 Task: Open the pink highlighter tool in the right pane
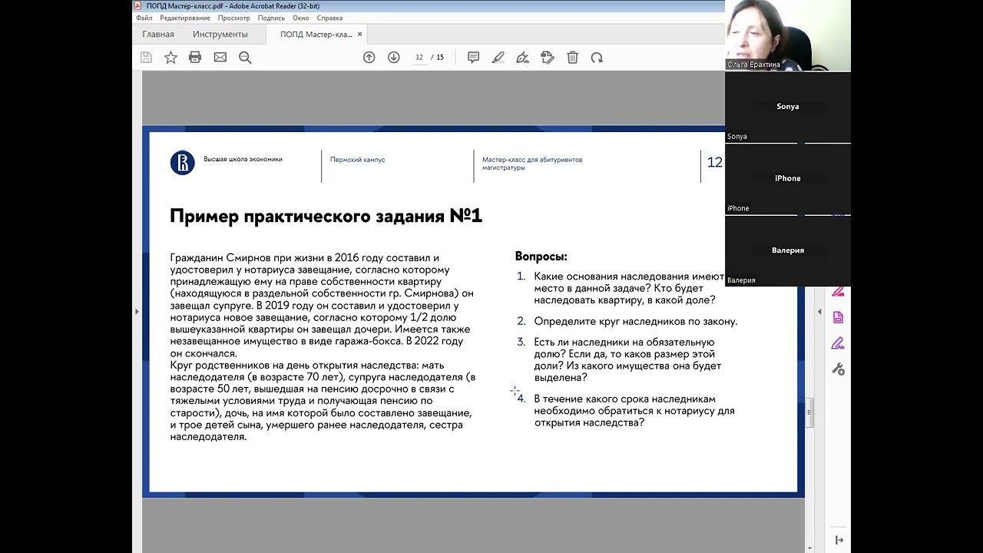click(x=838, y=292)
